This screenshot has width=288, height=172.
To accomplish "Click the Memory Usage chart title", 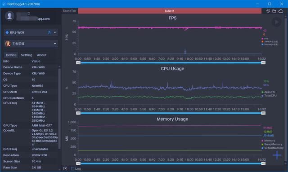I will tap(172, 119).
